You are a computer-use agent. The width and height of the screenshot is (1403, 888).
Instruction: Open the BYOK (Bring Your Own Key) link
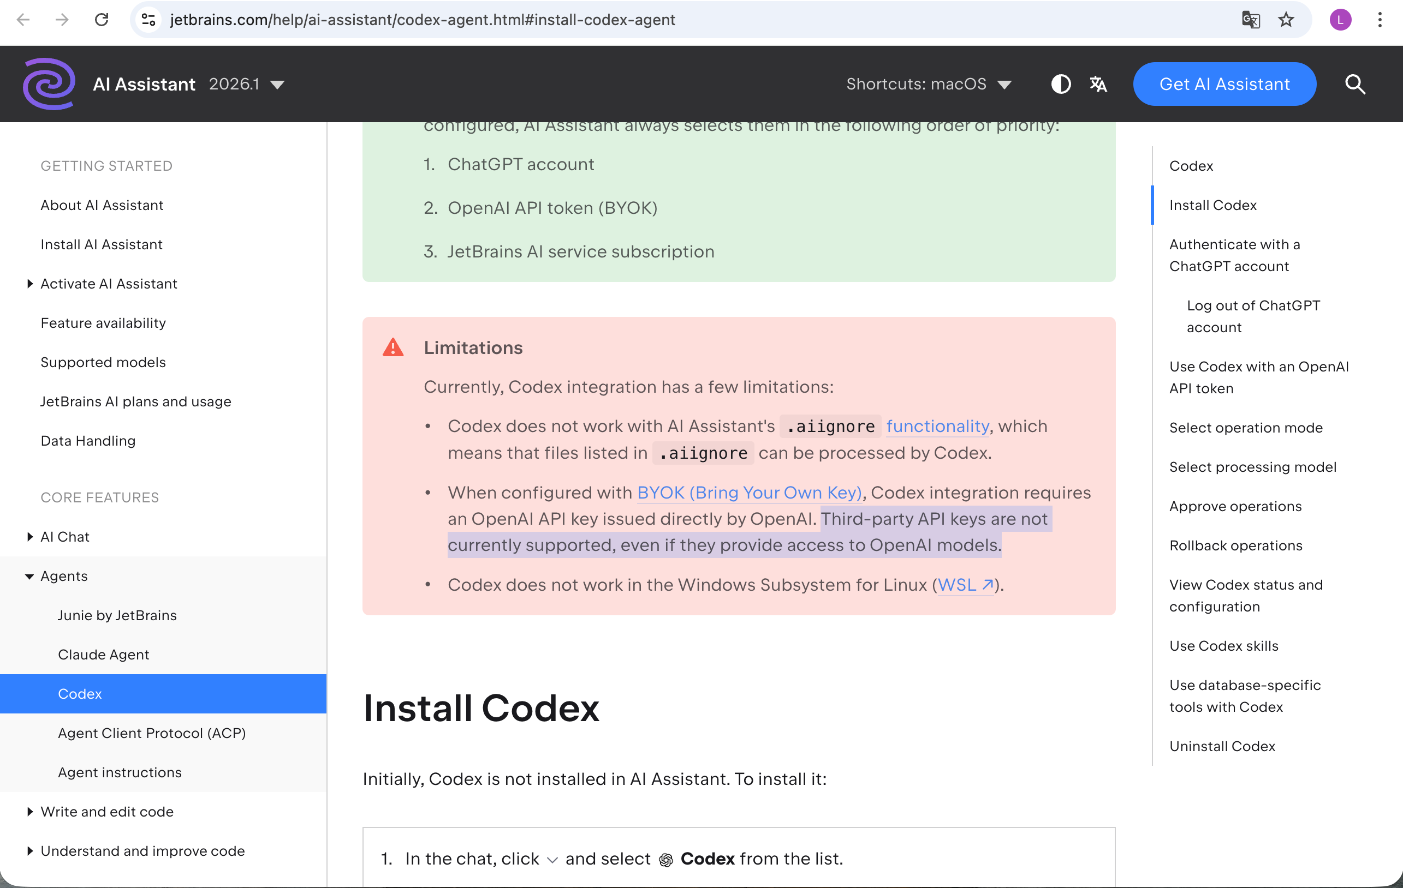click(750, 493)
